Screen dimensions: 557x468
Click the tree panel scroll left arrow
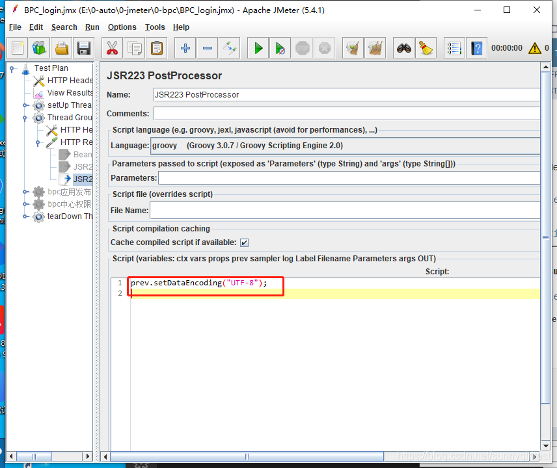pyautogui.click(x=11, y=456)
